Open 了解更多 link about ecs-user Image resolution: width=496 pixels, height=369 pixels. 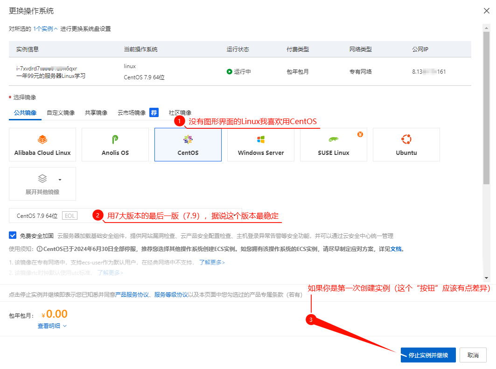point(212,263)
